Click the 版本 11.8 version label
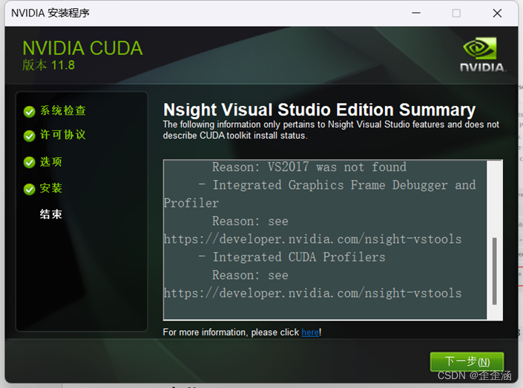This screenshot has width=523, height=388. [x=49, y=65]
